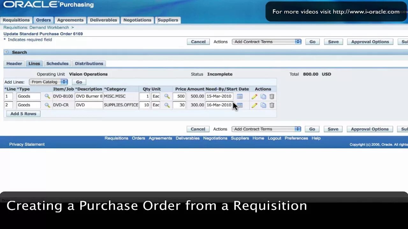The width and height of the screenshot is (408, 229).
Task: Open Add Lines From Catalog dropdown
Action: point(48,82)
